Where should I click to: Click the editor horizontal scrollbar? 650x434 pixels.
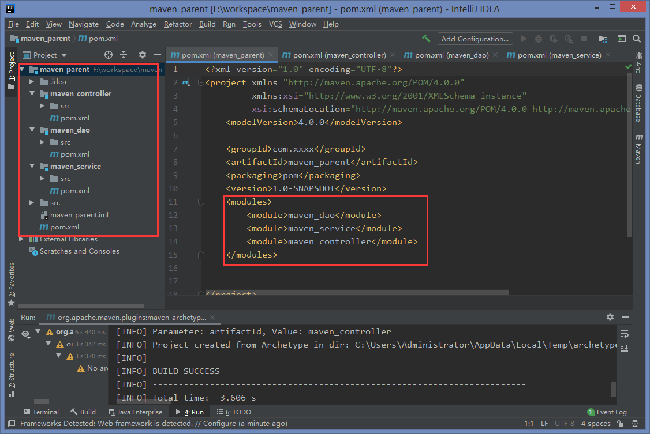point(358,293)
